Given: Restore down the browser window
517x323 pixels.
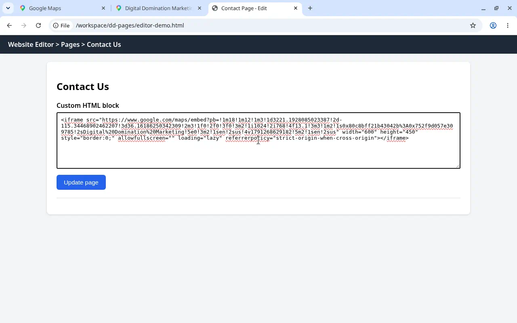Looking at the screenshot, I should point(496,8).
